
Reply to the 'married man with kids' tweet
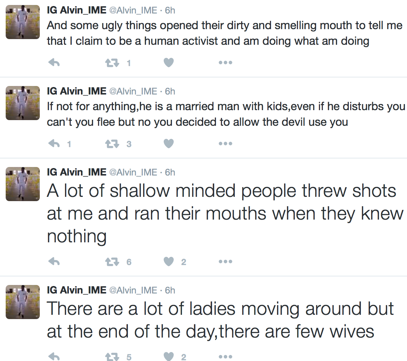54,144
